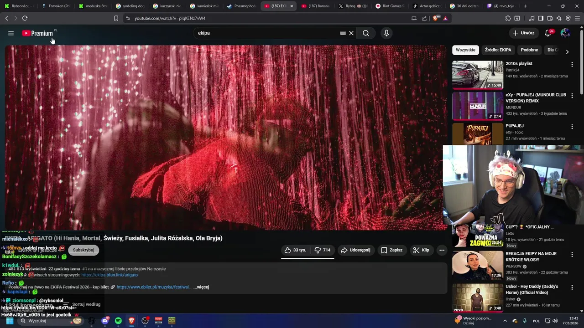The image size is (584, 328).
Task: Open Spotify from the taskbar
Action: coord(118,321)
